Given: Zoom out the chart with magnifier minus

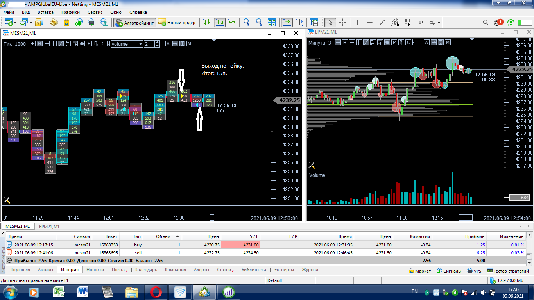Looking at the screenshot, I should (259, 22).
